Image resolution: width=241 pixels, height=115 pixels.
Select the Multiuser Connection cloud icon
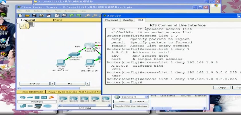tap(47, 106)
